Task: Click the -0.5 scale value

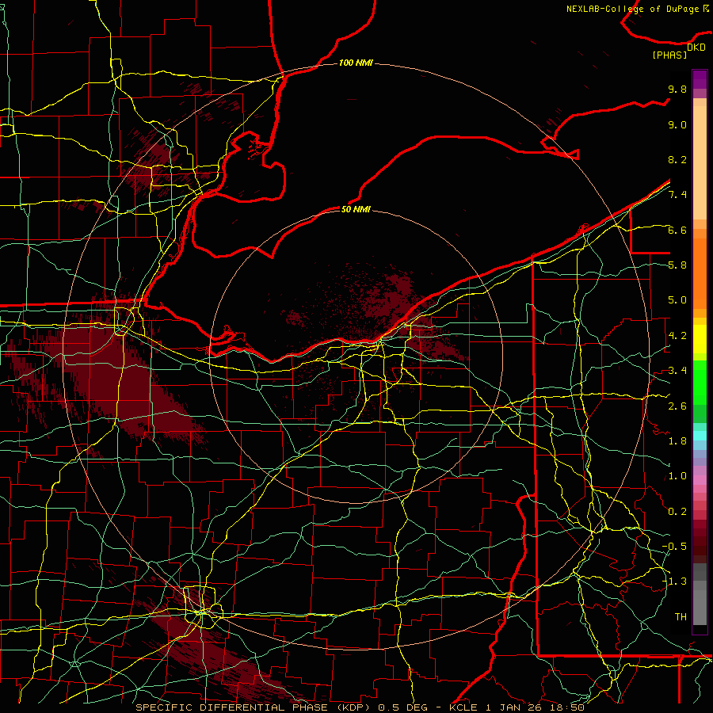Action: (675, 547)
